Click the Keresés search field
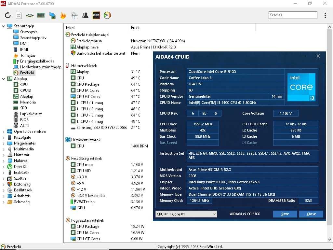This screenshot has width=333, height=250. pos(293,15)
